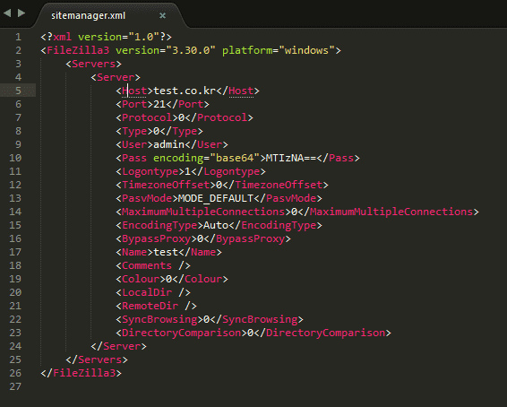Click the opening Servers tag on line 3
Viewport: 507px width, 407px height.
[x=93, y=64]
